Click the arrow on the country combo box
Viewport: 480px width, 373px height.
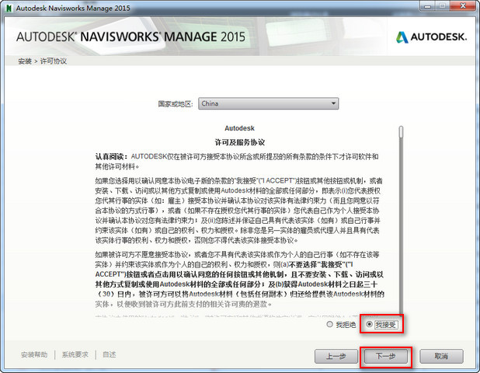[x=333, y=103]
